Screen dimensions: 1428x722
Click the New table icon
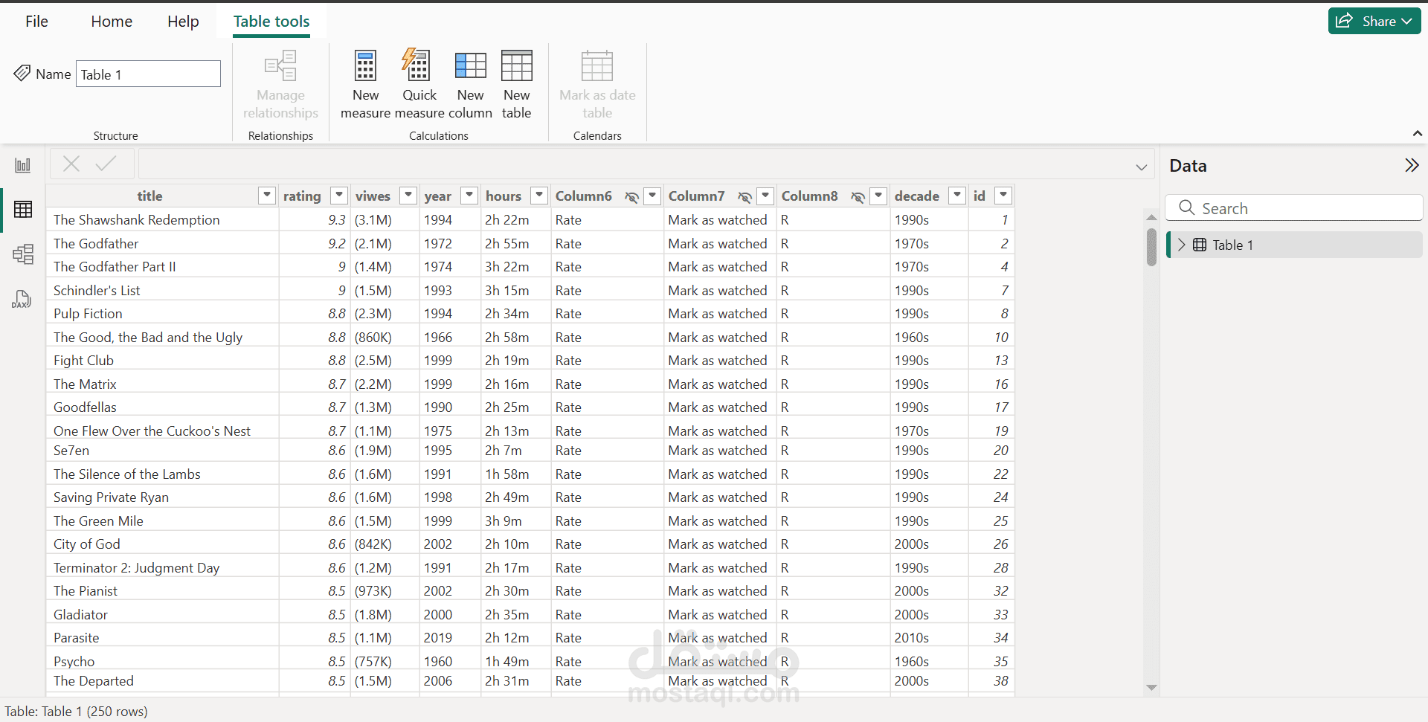[516, 66]
